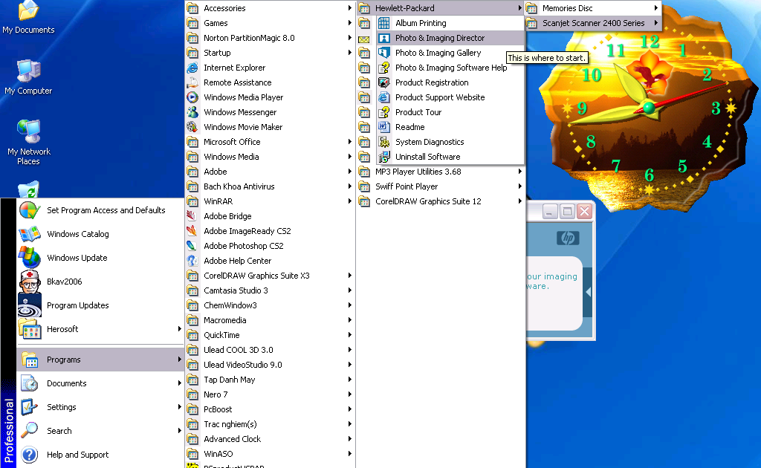The image size is (761, 468).
Task: Click the Bkav2006 doctor icon
Action: (x=30, y=282)
